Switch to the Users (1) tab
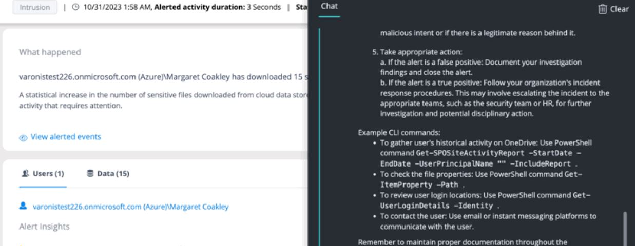 point(43,174)
